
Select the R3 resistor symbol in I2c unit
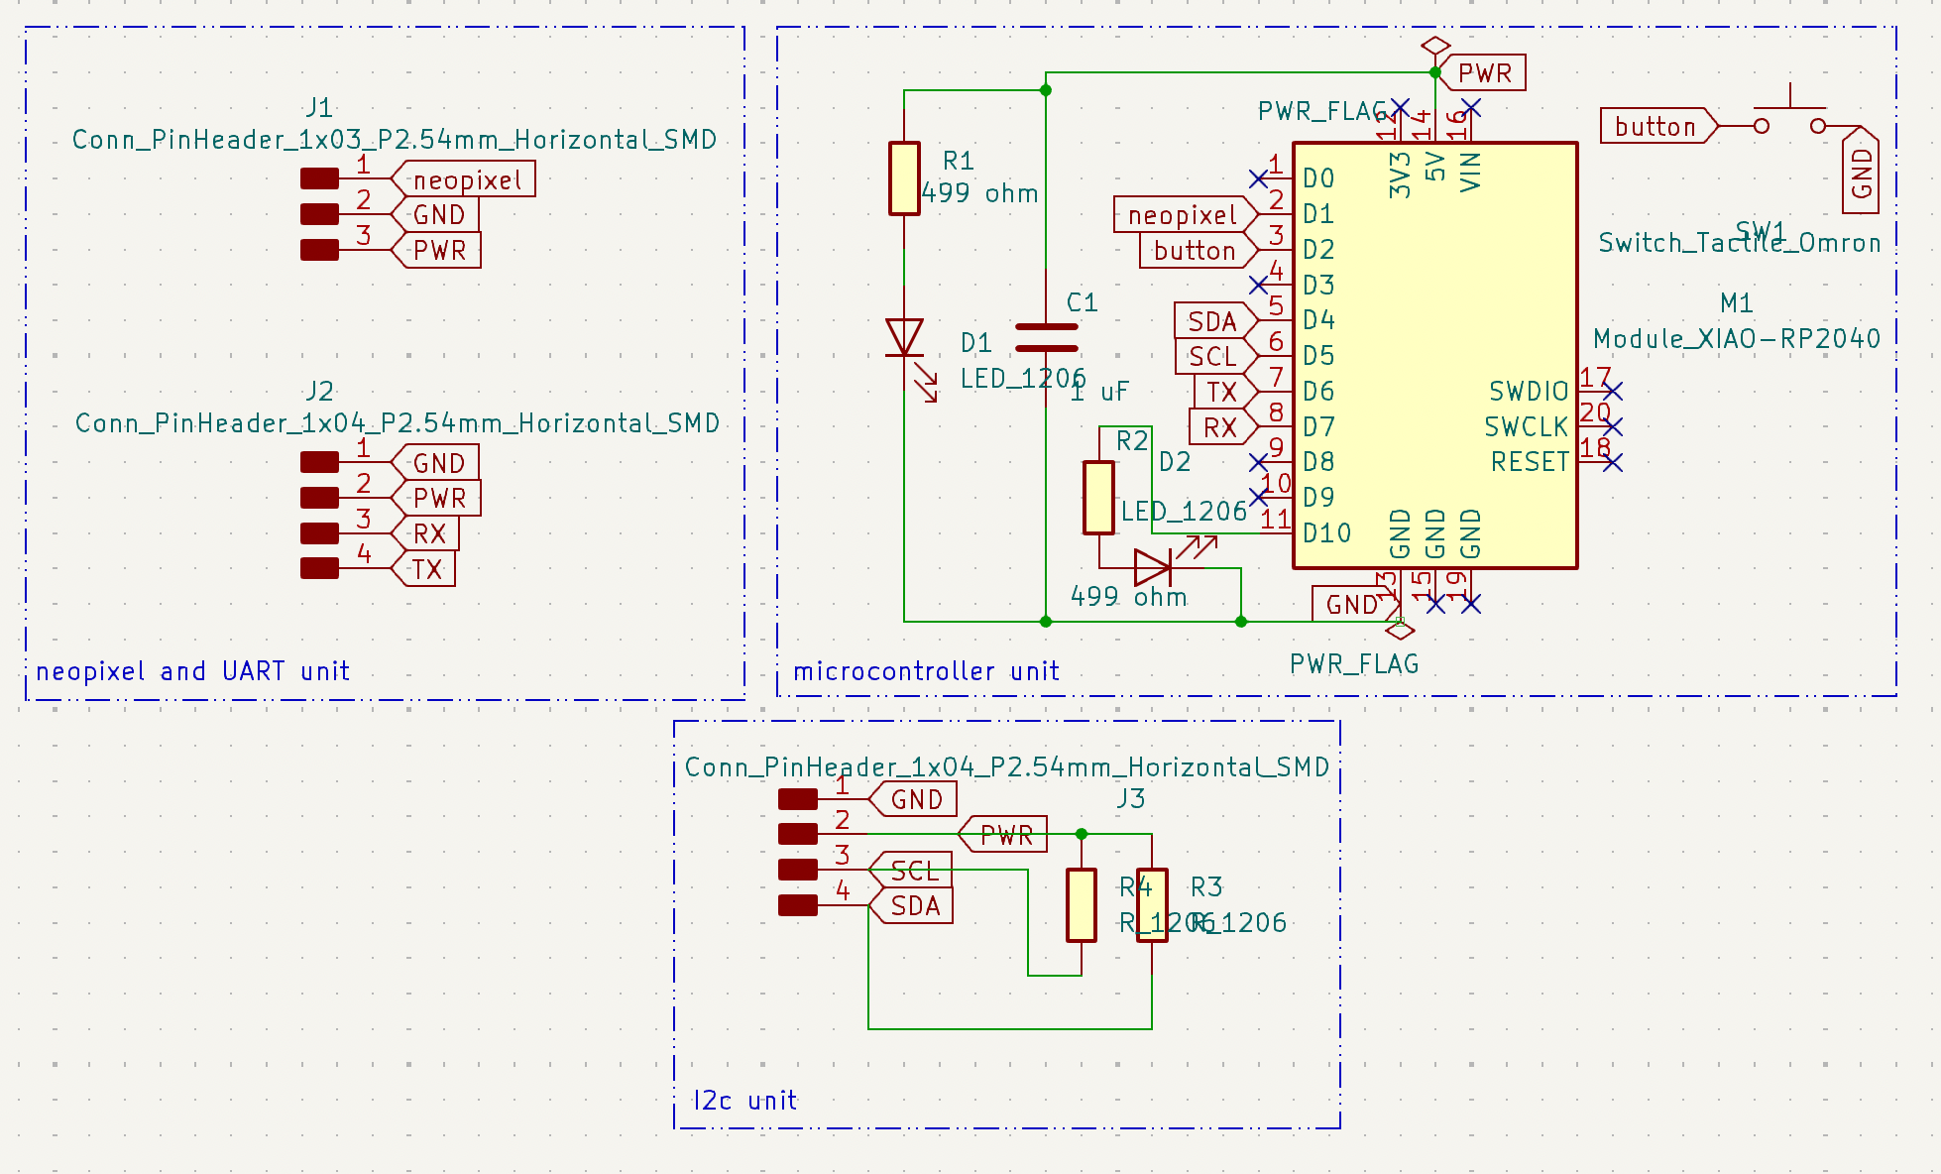(x=1152, y=905)
